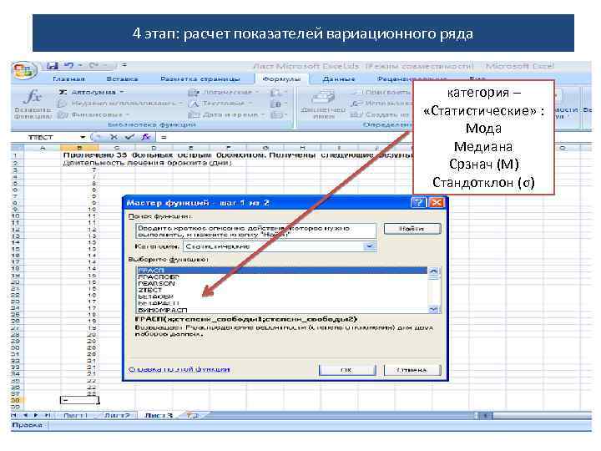Click Cancel (Отмена) in Function Wizard
This screenshot has width=601, height=451.
(x=412, y=370)
